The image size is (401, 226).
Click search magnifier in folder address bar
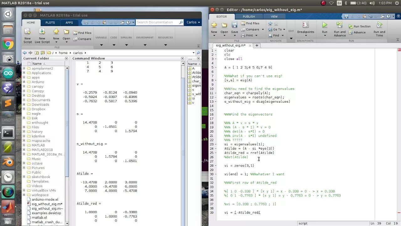[x=198, y=53]
